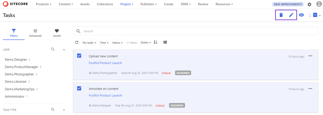Image resolution: width=323 pixels, height=115 pixels.
Task: Open the DRM menu
Action: pyautogui.click(x=186, y=4)
